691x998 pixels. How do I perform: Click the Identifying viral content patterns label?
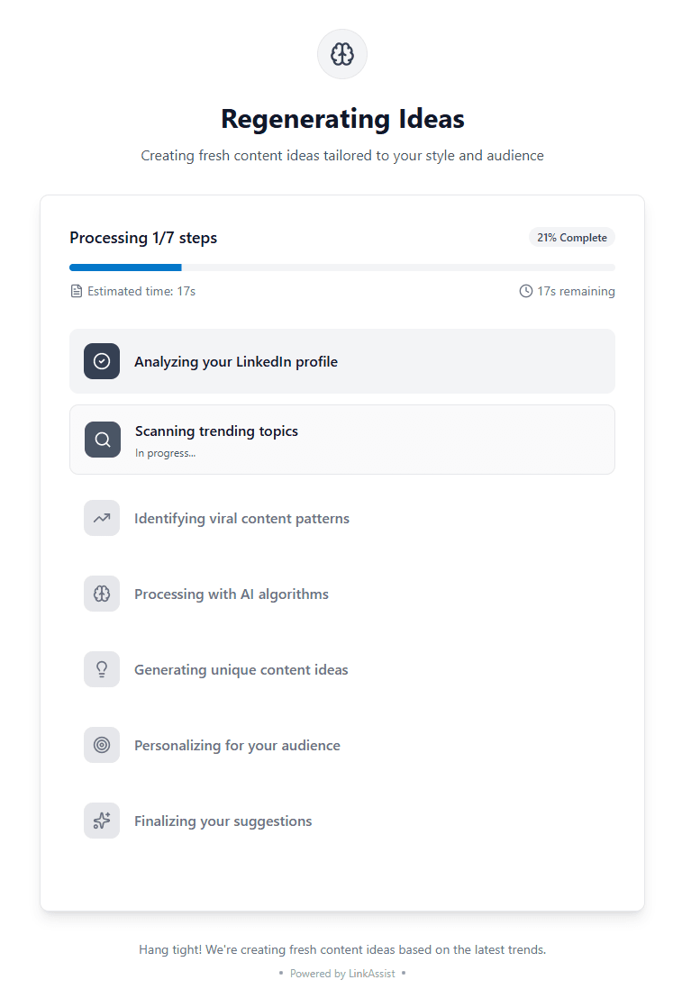pos(241,519)
